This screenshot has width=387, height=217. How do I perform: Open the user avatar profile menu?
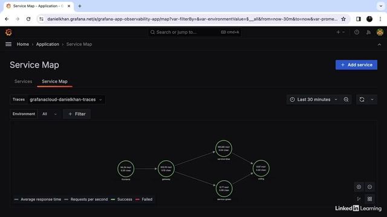pos(380,32)
